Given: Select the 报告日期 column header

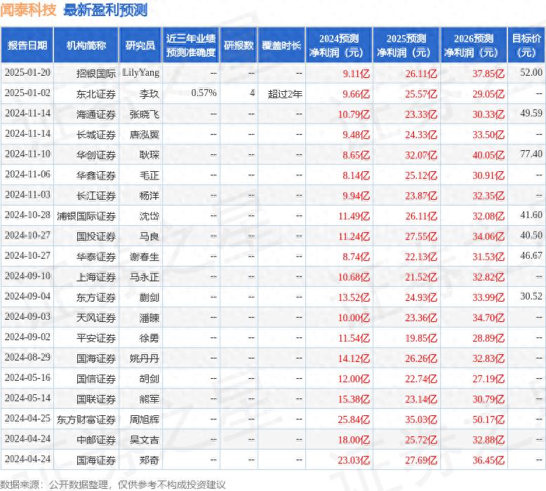Looking at the screenshot, I should (27, 45).
